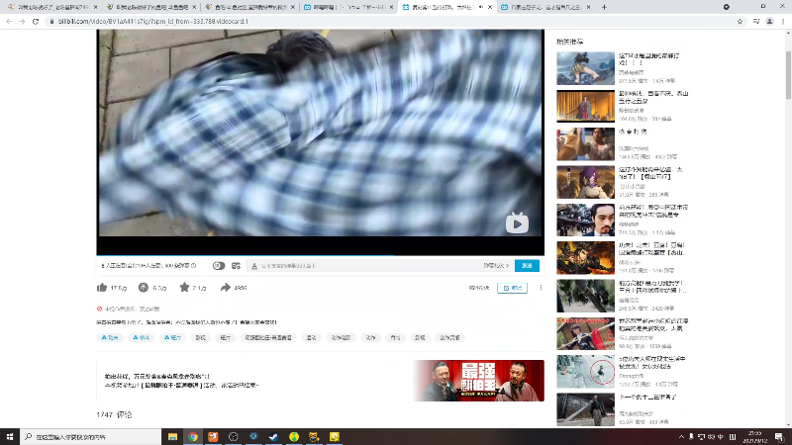Viewport: 792px width, 445px height.
Task: Toggle the danmaku display switch
Action: (219, 266)
